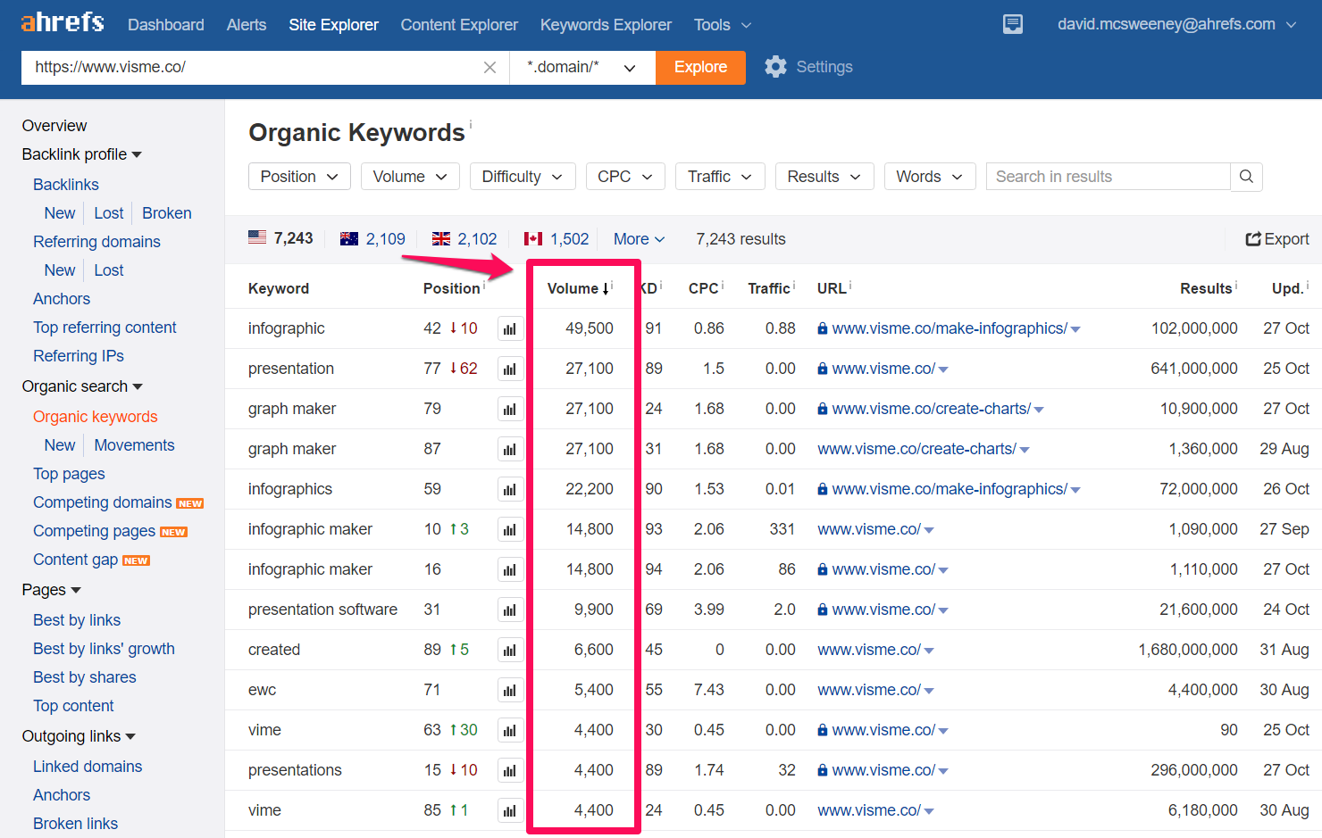Expand the More countries dropdown

(x=640, y=239)
